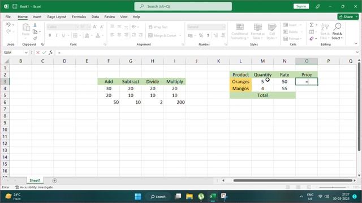Toggle Underline formatting
The width and height of the screenshot is (362, 203).
[x=63, y=36]
